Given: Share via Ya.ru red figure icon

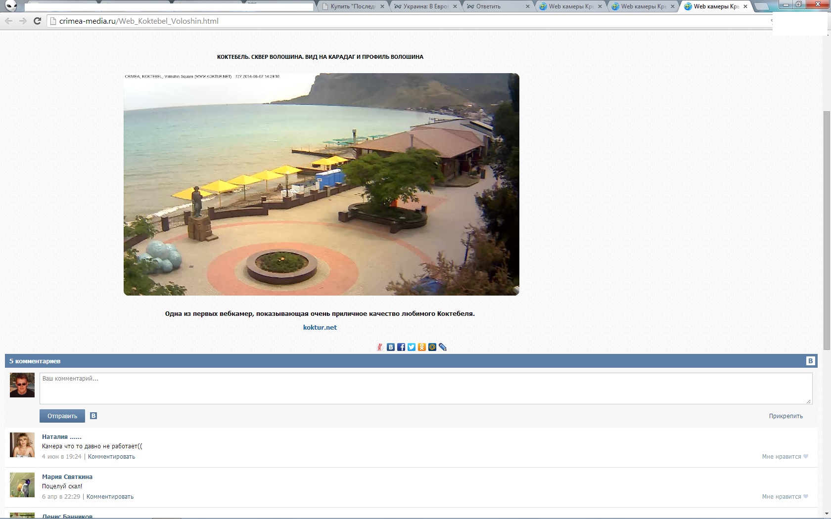Looking at the screenshot, I should pyautogui.click(x=380, y=347).
